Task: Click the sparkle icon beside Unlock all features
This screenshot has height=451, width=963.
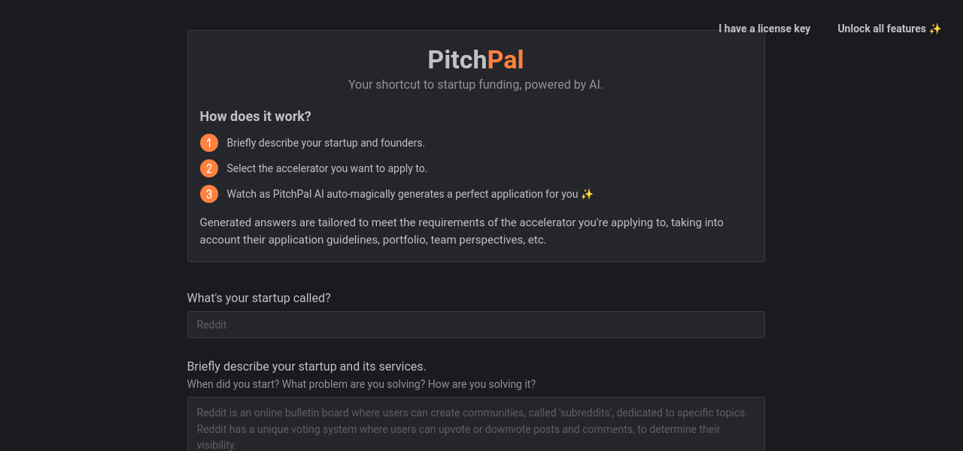Action: (935, 29)
